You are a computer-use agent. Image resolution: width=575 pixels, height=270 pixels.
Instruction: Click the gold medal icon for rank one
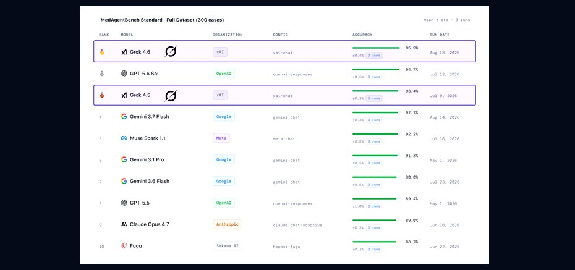pyautogui.click(x=102, y=52)
